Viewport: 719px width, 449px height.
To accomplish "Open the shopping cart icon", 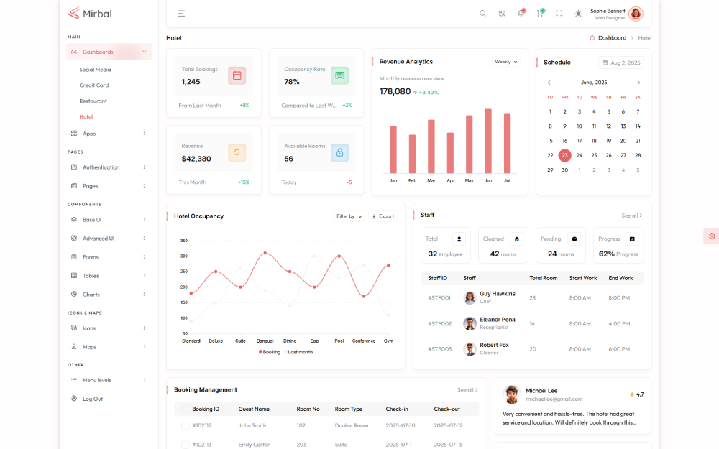I will 540,13.
